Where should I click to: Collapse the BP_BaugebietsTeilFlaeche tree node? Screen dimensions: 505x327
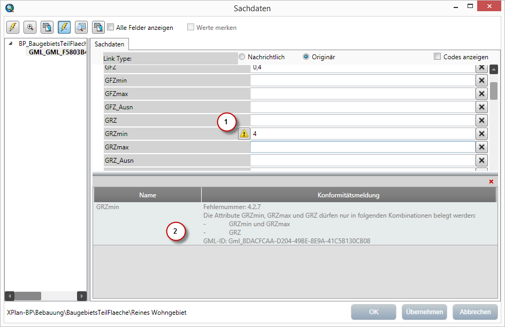click(x=11, y=44)
